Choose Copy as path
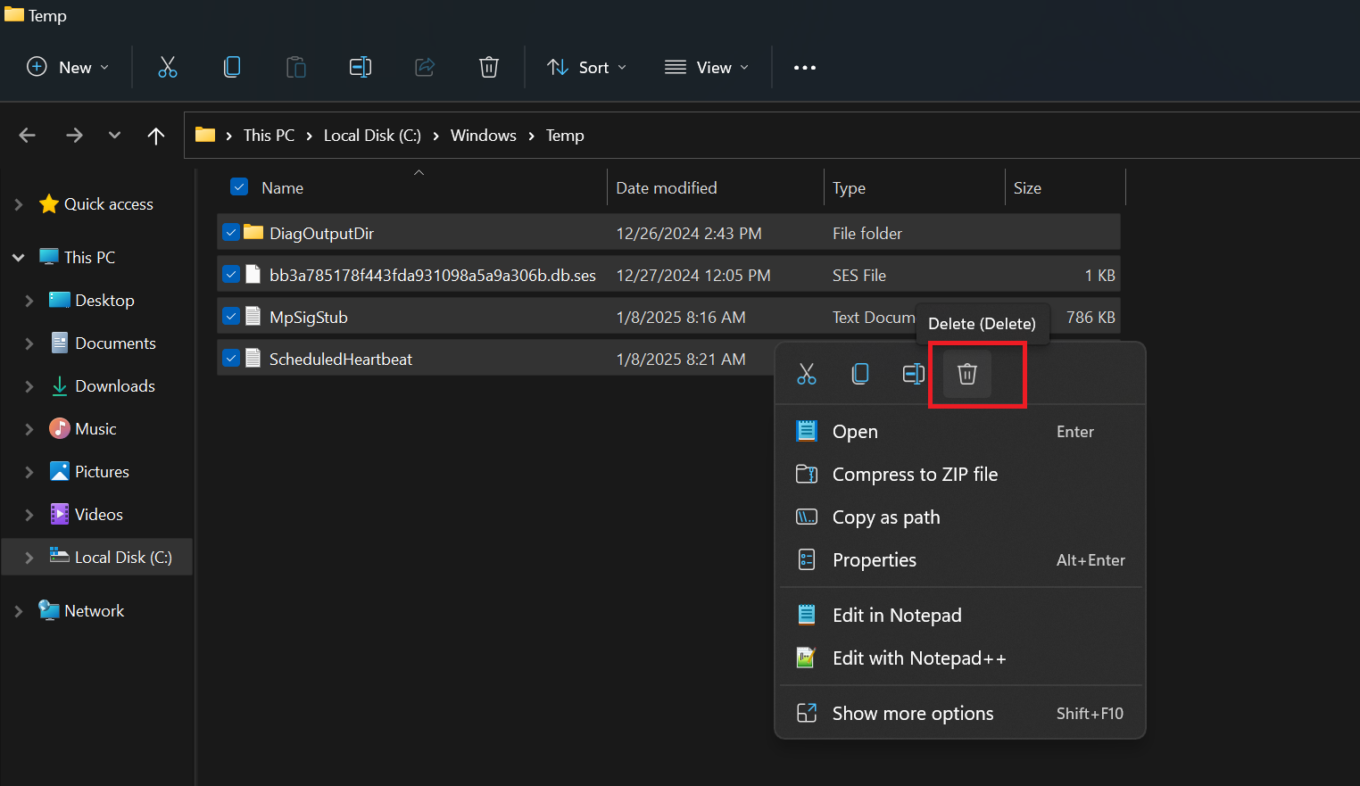The image size is (1360, 786). coord(960,517)
